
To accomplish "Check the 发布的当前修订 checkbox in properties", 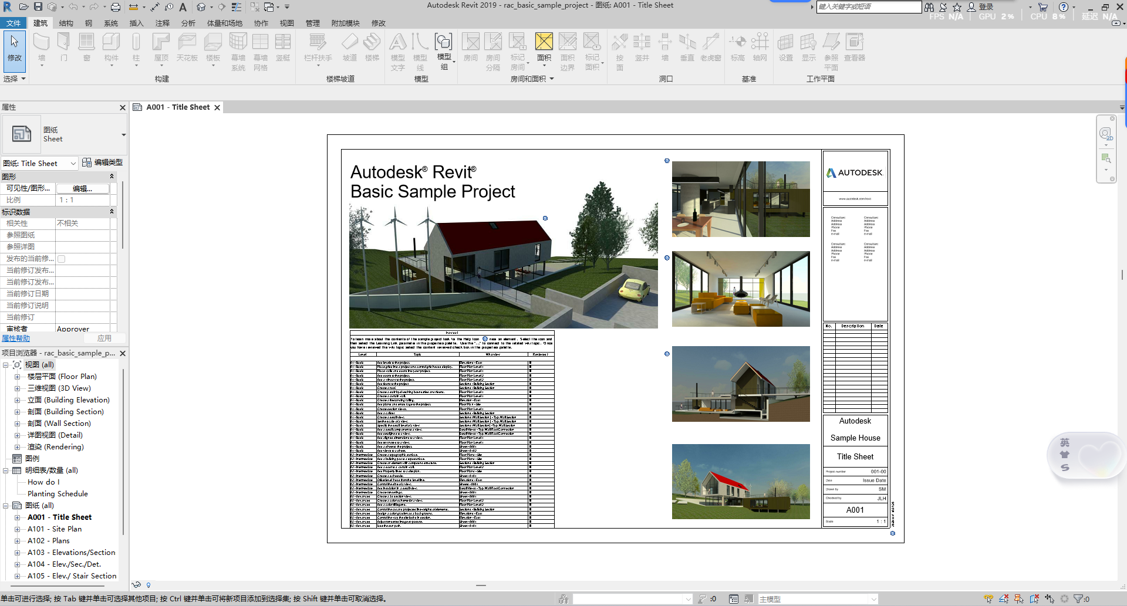I will (x=62, y=258).
